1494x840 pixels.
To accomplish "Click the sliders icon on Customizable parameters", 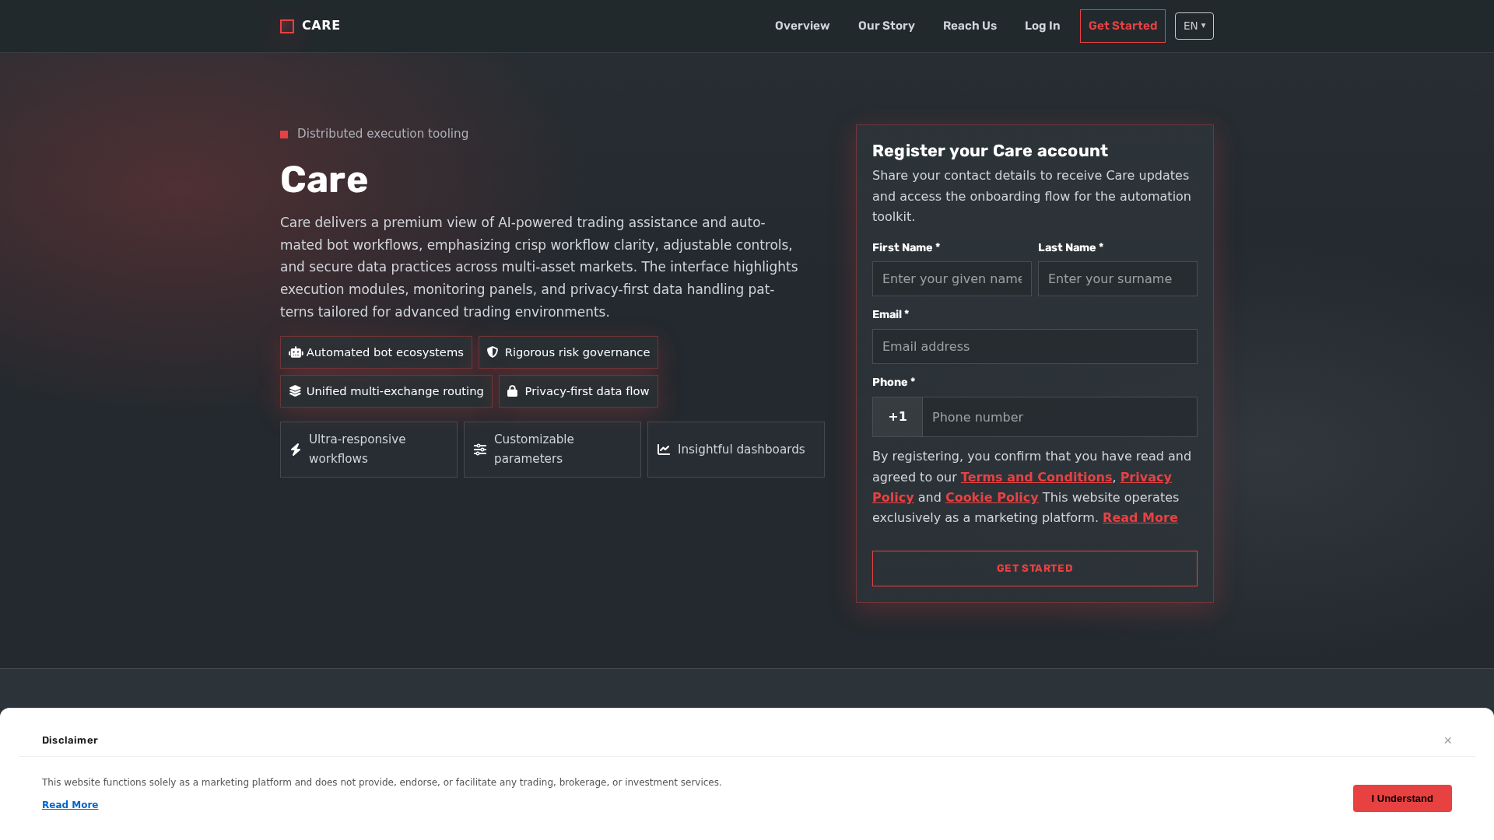I will click(480, 450).
